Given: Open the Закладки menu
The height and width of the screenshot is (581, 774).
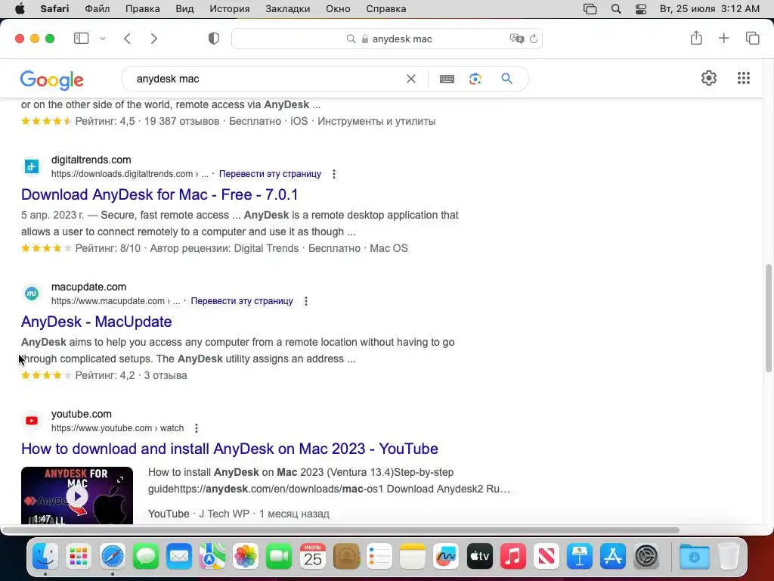Looking at the screenshot, I should pos(288,9).
